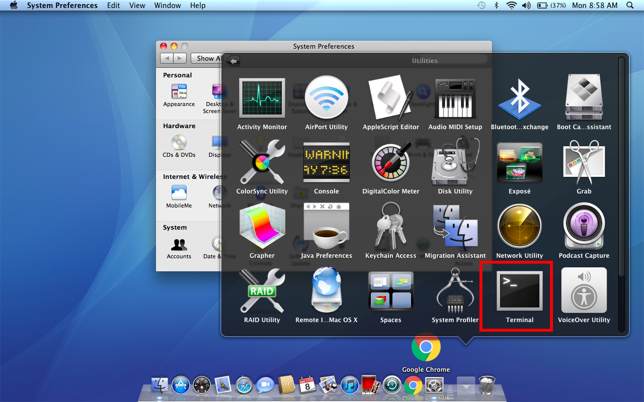Open iChat from the Dock
This screenshot has height=402, width=644.
pyautogui.click(x=265, y=385)
